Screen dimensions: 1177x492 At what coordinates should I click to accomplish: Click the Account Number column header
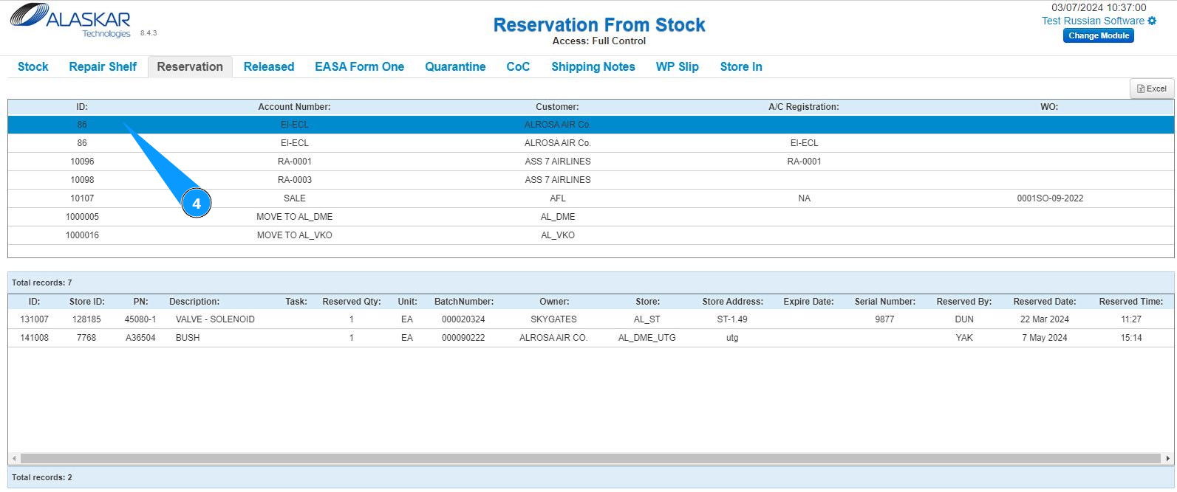(294, 107)
